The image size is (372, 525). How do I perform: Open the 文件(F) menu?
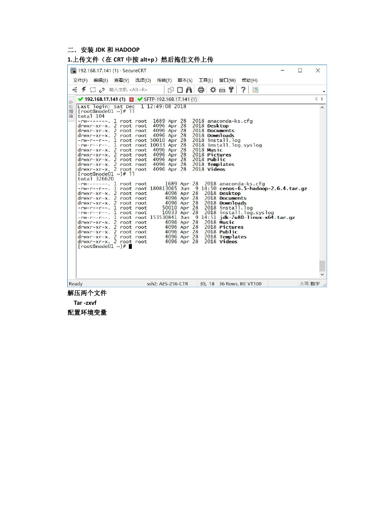80,80
